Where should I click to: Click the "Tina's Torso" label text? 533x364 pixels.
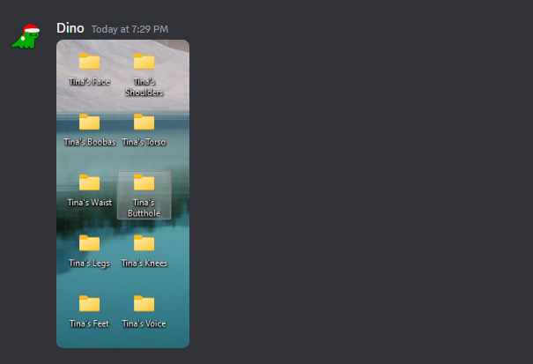144,142
